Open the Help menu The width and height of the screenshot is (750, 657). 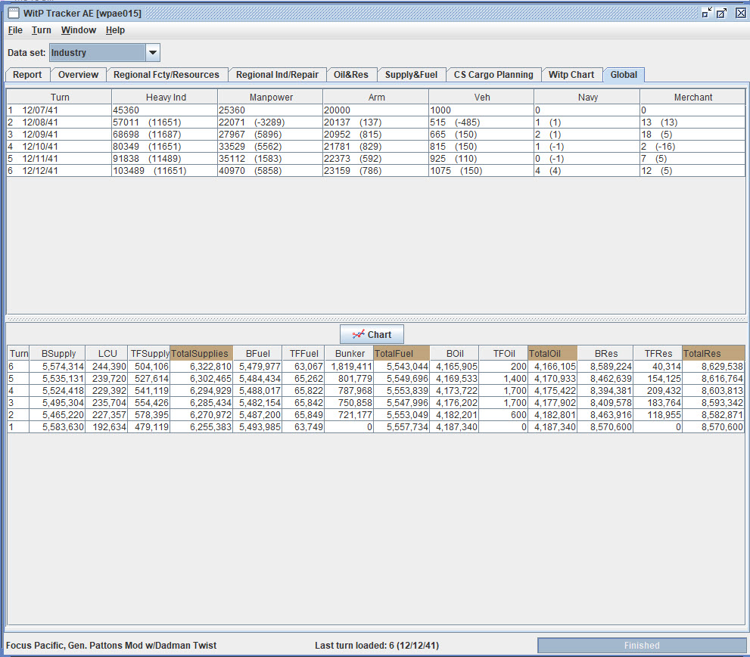coord(115,30)
